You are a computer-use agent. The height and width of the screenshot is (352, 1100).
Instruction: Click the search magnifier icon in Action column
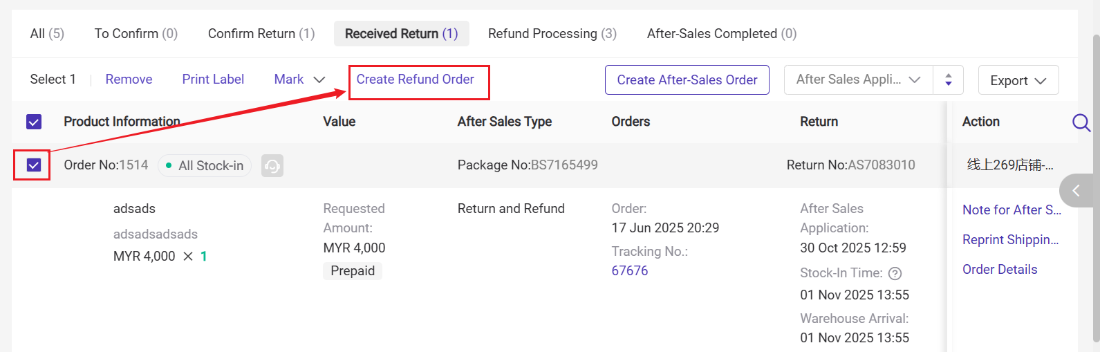[1081, 122]
